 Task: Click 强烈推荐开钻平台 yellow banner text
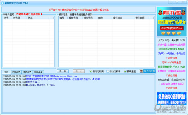click(172, 22)
